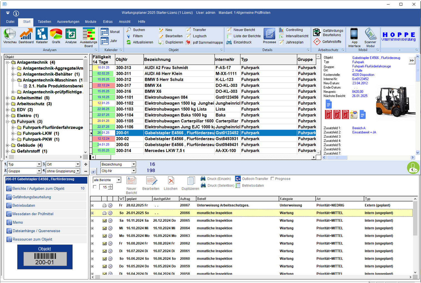Open the Bezeichnung sort dropdown
This screenshot has width=421, height=283.
pyautogui.click(x=134, y=164)
